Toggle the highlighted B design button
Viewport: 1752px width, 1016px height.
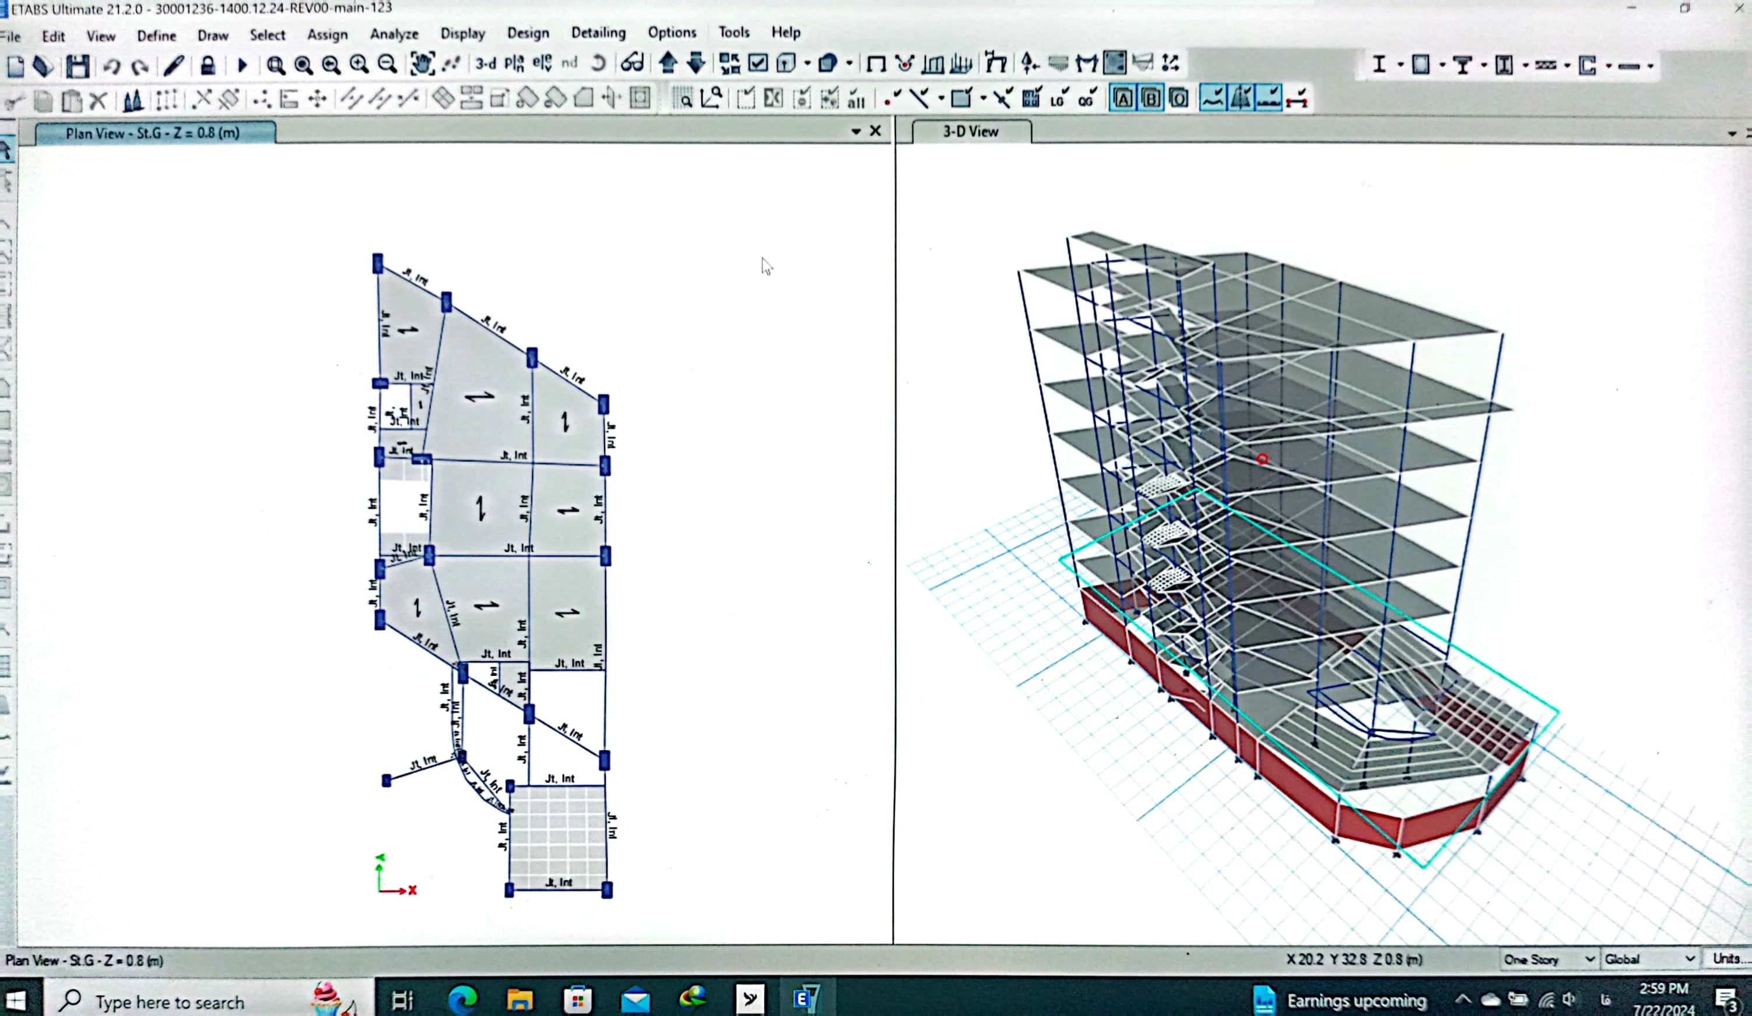tap(1151, 99)
